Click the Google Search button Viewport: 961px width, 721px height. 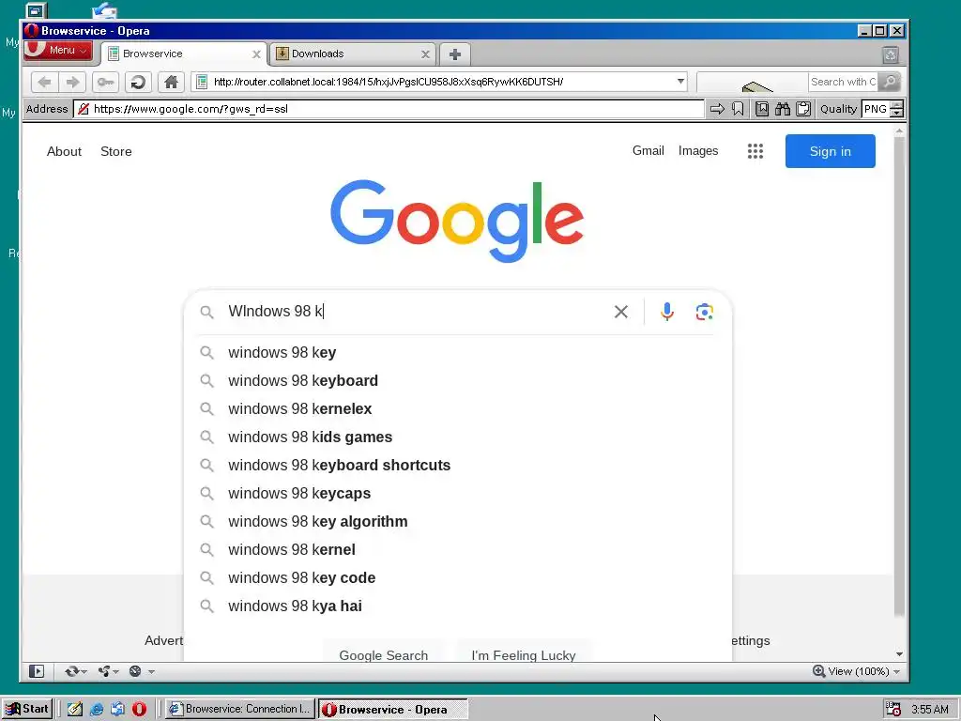coord(384,652)
